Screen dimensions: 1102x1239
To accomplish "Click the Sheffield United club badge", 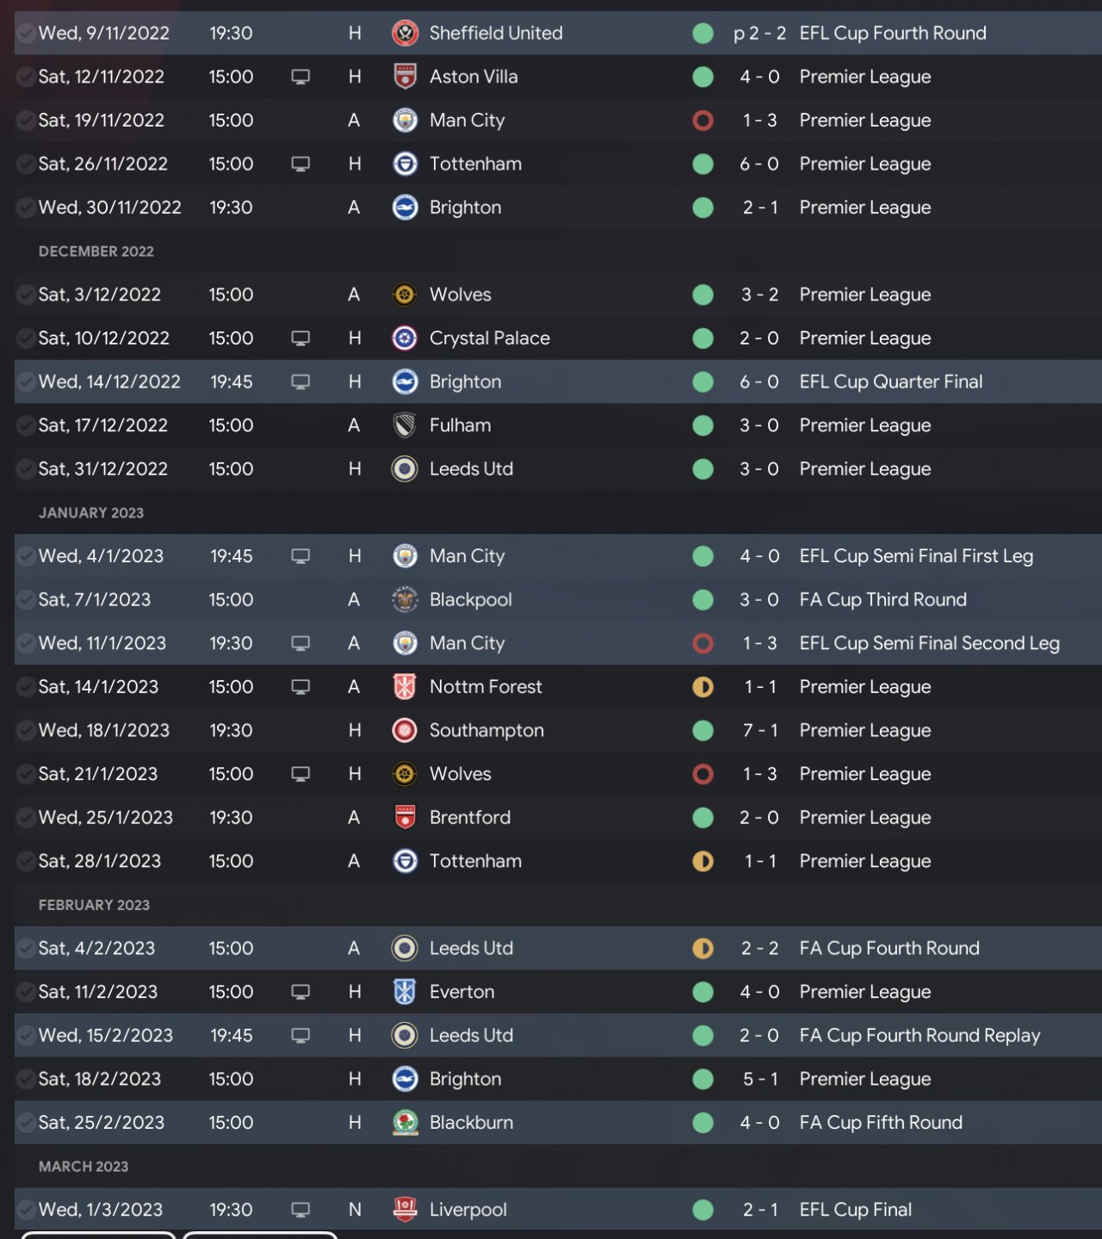I will [x=405, y=34].
